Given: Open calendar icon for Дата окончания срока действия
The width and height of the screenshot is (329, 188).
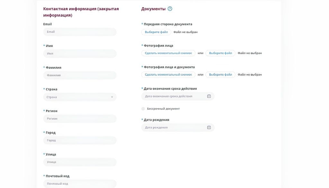Looking at the screenshot, I should click(209, 96).
